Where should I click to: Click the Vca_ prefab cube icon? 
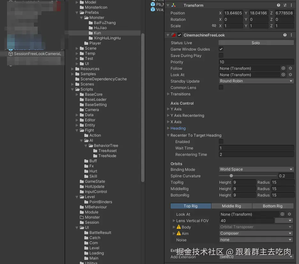(x=153, y=9)
